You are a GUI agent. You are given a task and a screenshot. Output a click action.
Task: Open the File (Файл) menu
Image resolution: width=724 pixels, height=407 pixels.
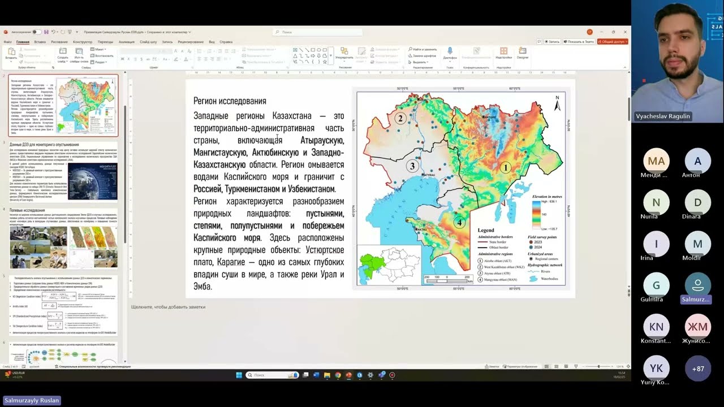point(7,42)
